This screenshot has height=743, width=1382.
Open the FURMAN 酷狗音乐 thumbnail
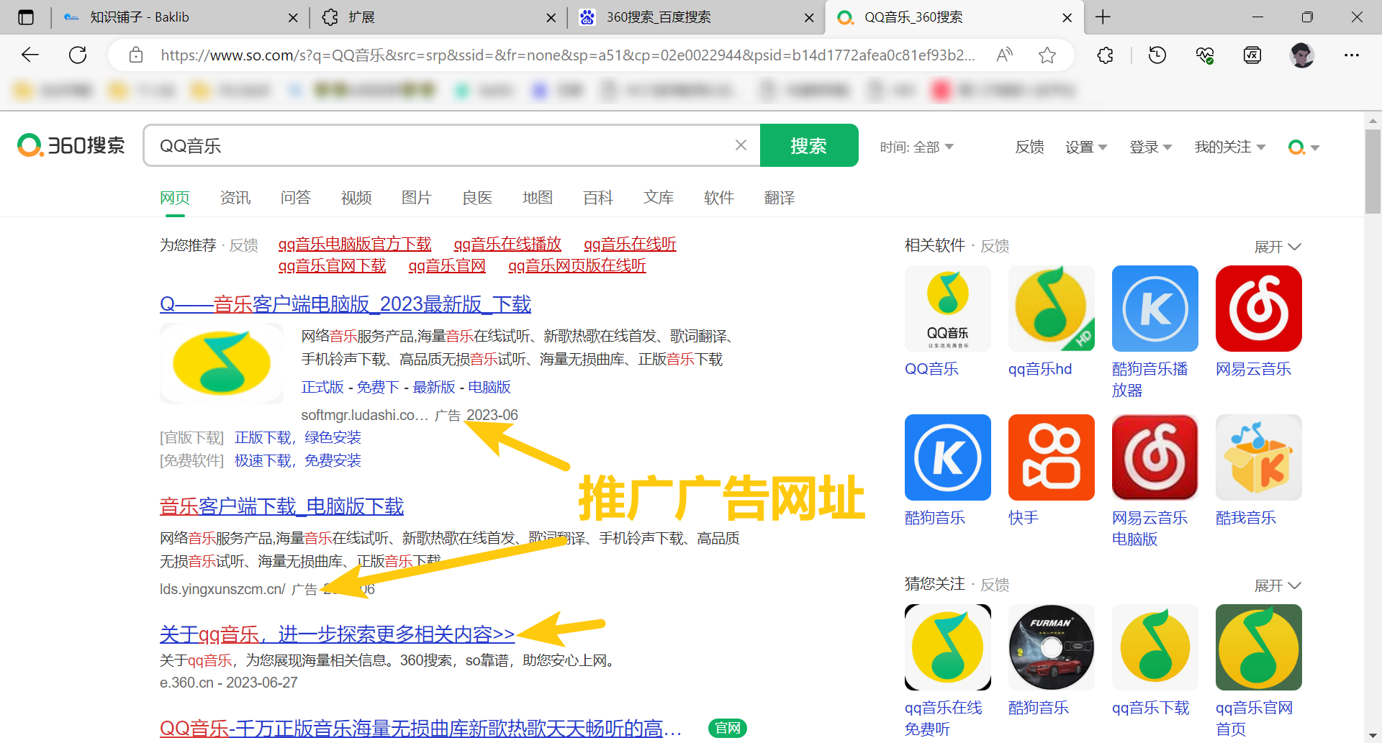pyautogui.click(x=1052, y=647)
